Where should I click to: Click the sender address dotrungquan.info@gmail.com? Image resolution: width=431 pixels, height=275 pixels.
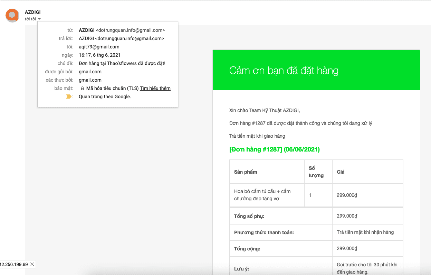click(x=130, y=30)
